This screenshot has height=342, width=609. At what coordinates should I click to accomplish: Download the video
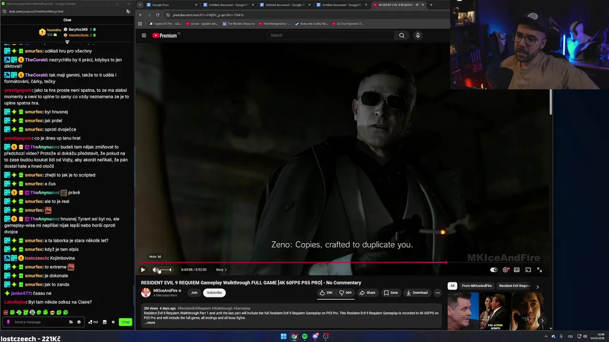417,293
